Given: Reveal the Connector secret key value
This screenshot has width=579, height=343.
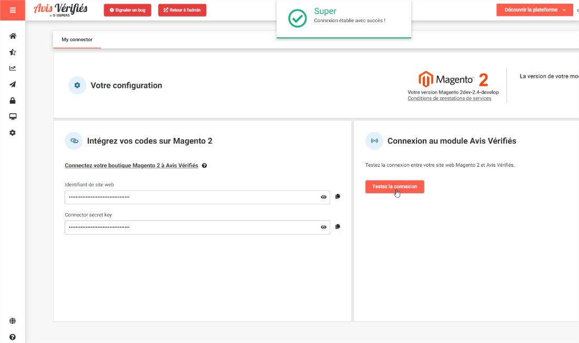Looking at the screenshot, I should click(x=323, y=227).
